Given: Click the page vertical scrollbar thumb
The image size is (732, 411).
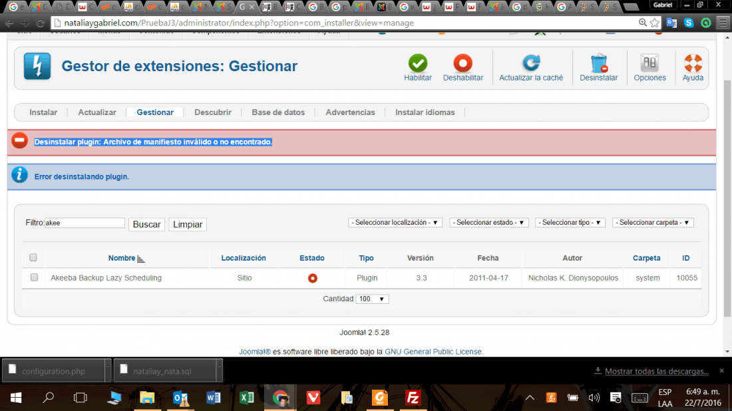Looking at the screenshot, I should coord(727,198).
